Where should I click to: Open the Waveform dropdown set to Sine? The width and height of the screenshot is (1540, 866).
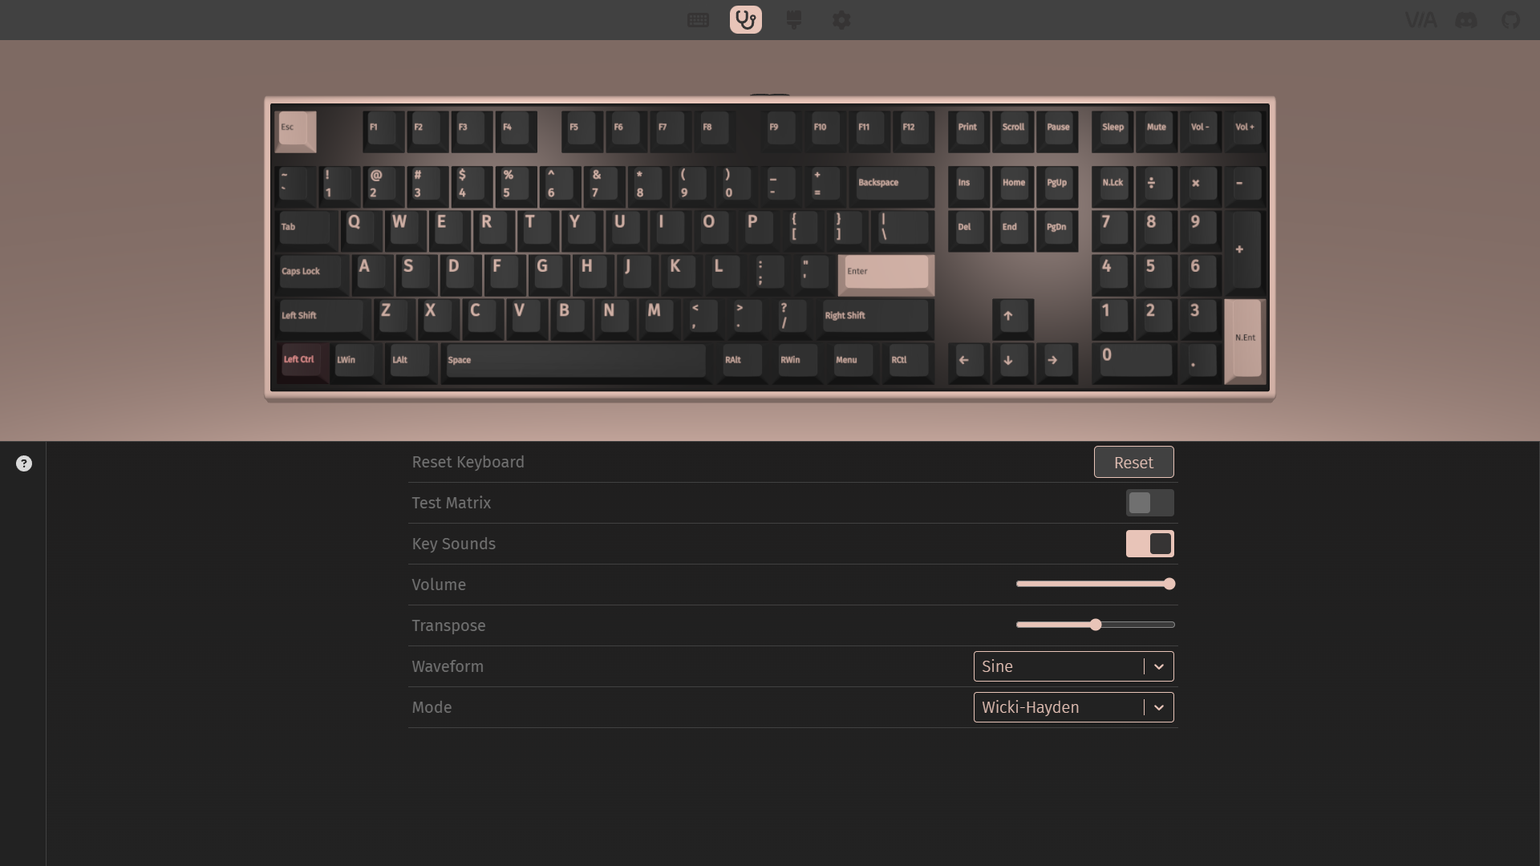coord(1059,666)
